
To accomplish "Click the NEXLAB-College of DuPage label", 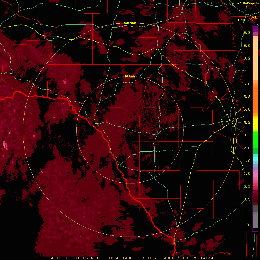I will [231, 3].
